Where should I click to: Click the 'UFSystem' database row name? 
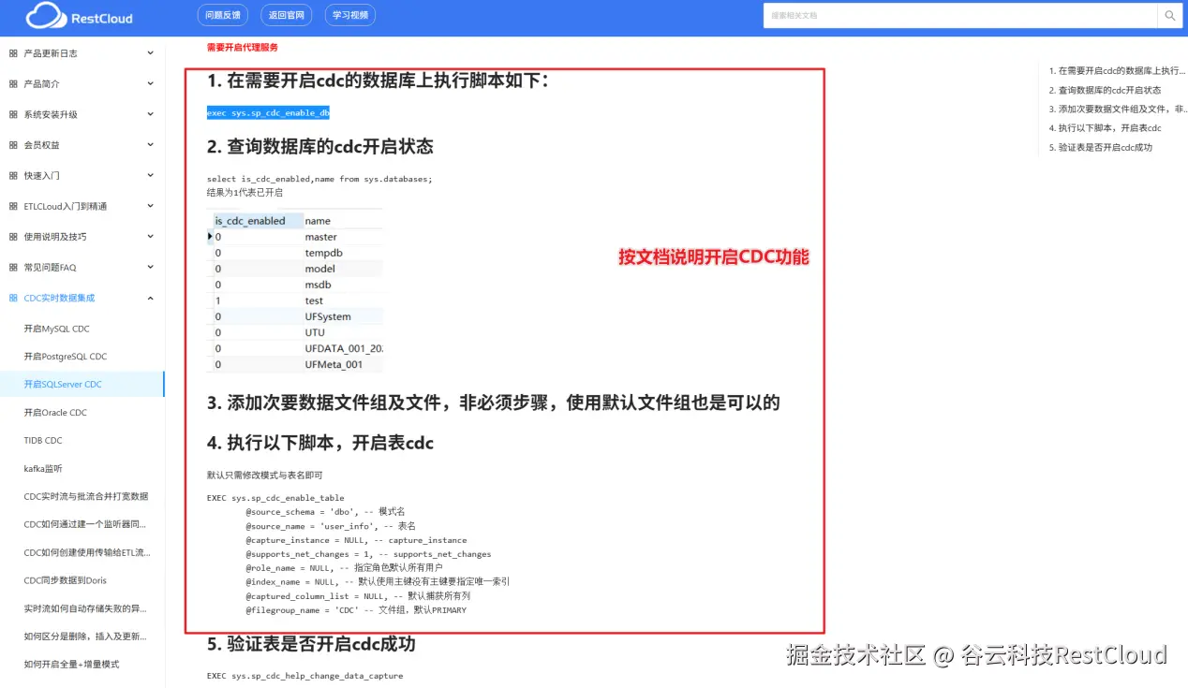[x=327, y=316]
